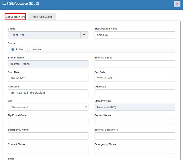Screen dimensions: 183x160
Task: Click the Emergency Name field
Action: 48,136
